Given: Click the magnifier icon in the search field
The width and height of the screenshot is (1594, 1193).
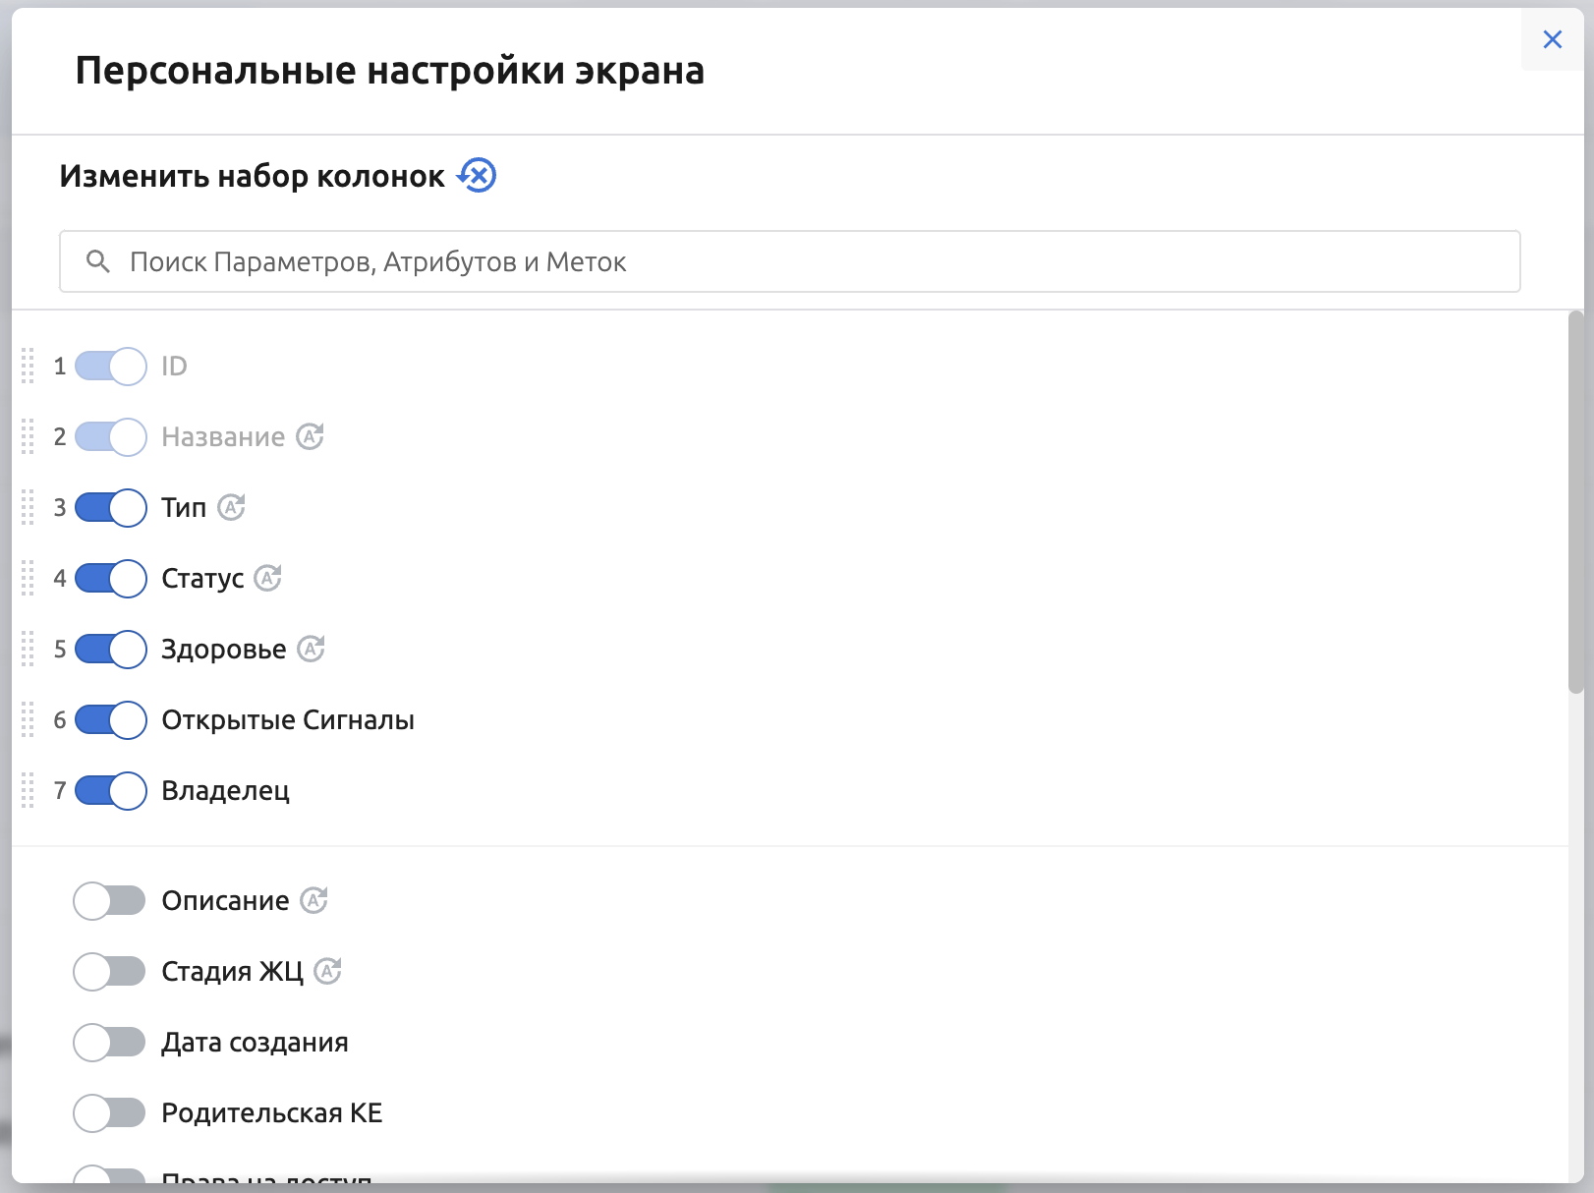Looking at the screenshot, I should pyautogui.click(x=99, y=261).
